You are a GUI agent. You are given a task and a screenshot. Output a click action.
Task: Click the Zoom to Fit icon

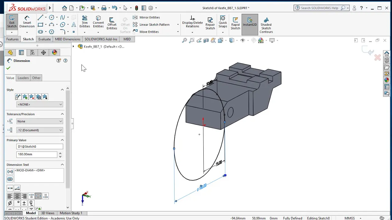[184, 40]
